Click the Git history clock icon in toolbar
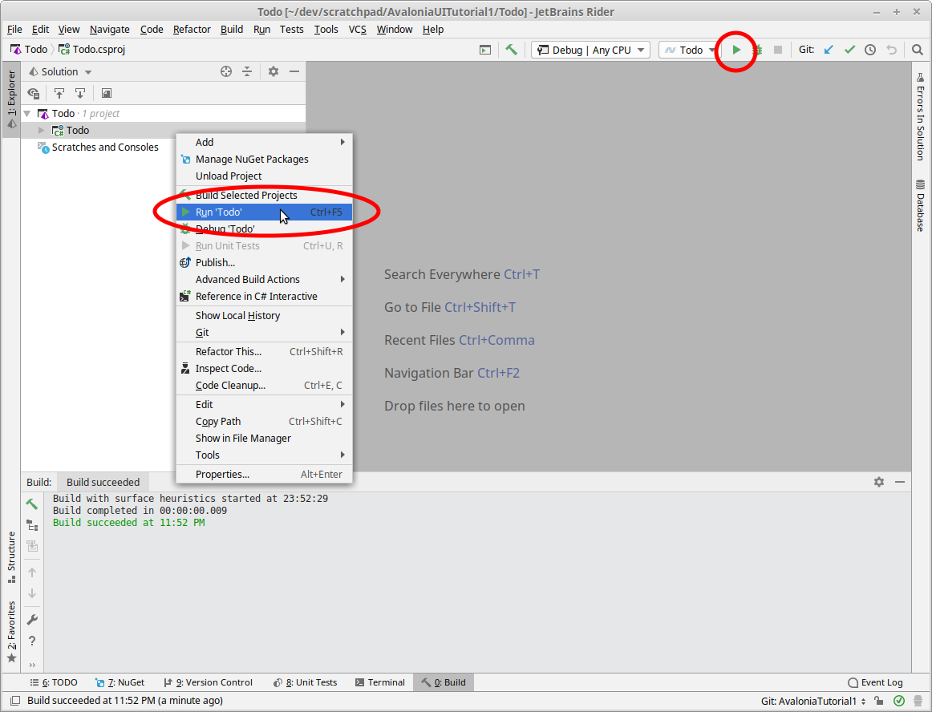The image size is (932, 712). pos(869,49)
